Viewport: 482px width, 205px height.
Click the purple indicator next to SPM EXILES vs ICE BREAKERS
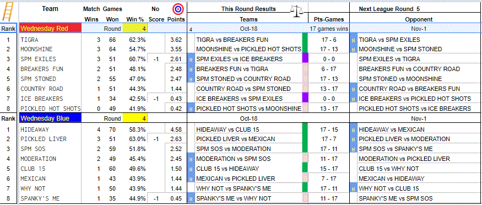tap(305, 59)
